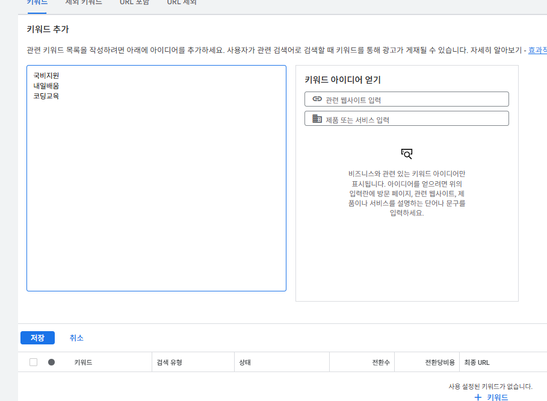The width and height of the screenshot is (547, 401).
Task: Click the 최종 URL column header
Action: 477,362
